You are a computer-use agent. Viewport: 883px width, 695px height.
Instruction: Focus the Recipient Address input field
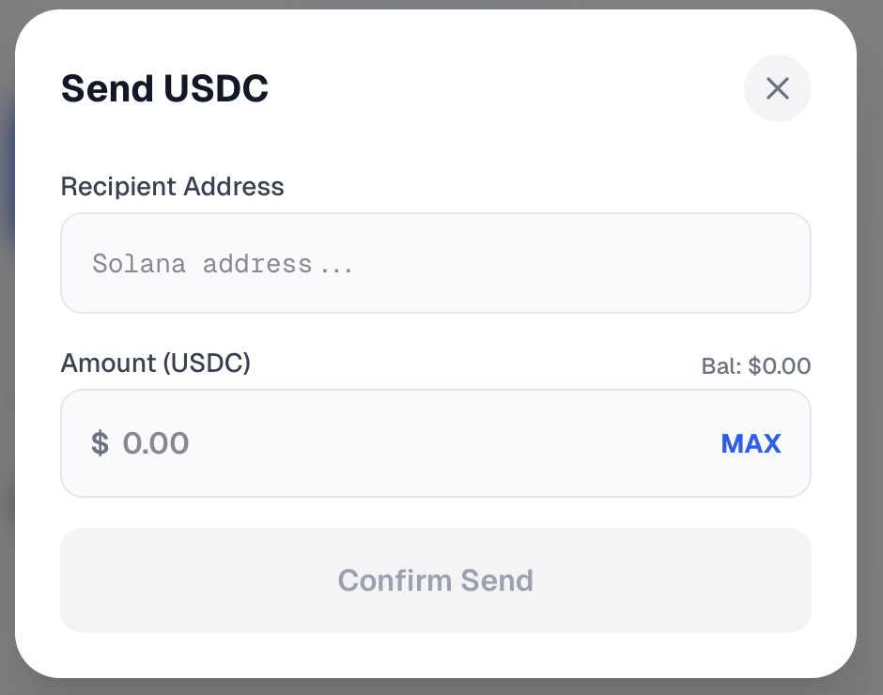tap(435, 263)
